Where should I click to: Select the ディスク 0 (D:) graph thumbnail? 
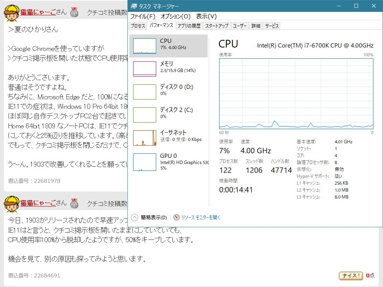tap(145, 92)
